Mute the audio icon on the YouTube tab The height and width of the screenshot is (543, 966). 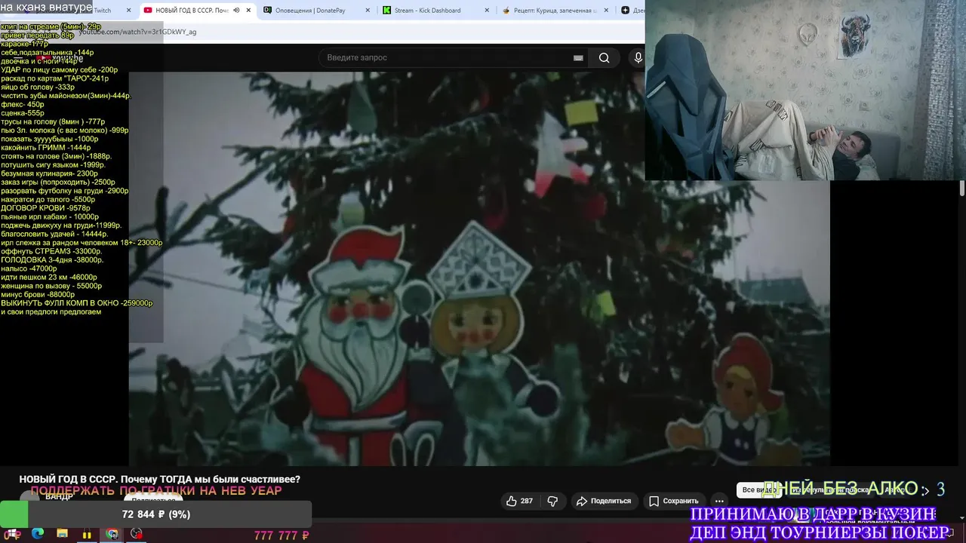coord(236,11)
